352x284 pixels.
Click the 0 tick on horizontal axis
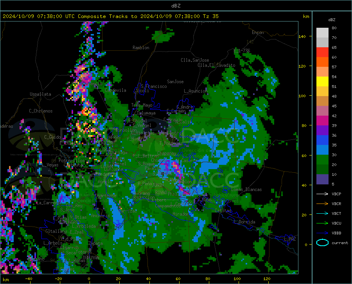coord(89,279)
